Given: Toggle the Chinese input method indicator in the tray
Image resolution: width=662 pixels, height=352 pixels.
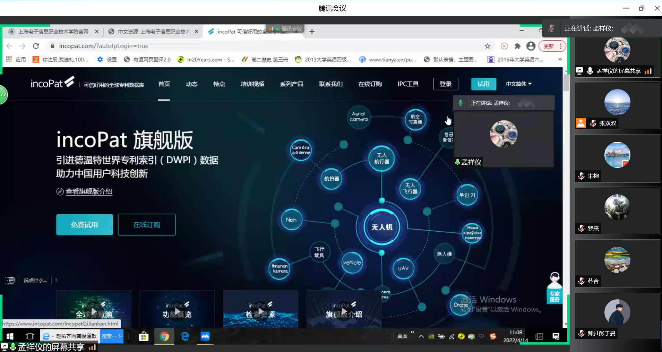Looking at the screenshot, I should (481, 336).
